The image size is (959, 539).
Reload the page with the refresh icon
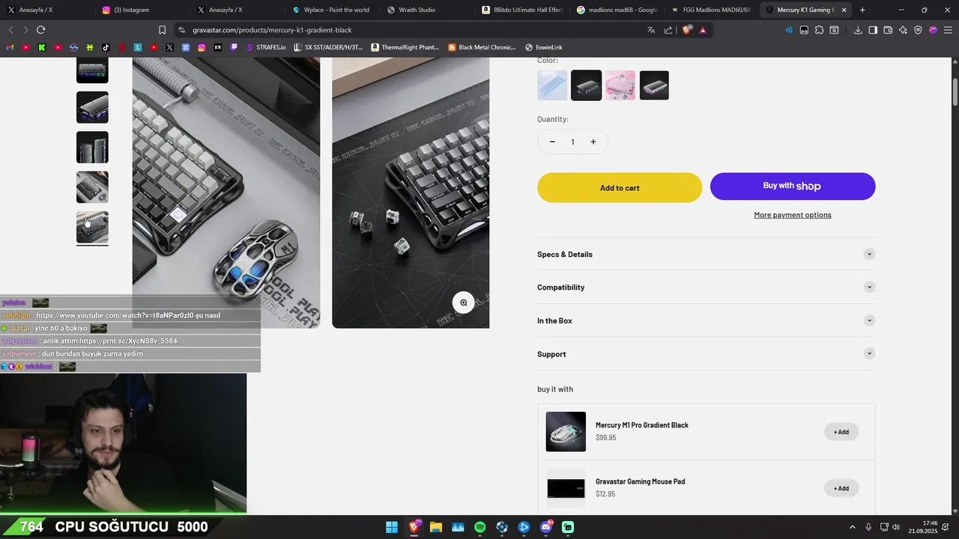coord(40,30)
